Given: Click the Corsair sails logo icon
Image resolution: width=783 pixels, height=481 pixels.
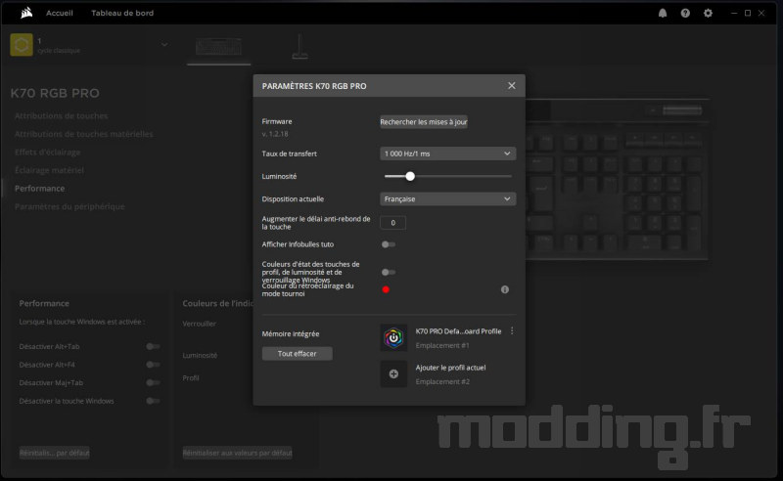Looking at the screenshot, I should tap(26, 13).
